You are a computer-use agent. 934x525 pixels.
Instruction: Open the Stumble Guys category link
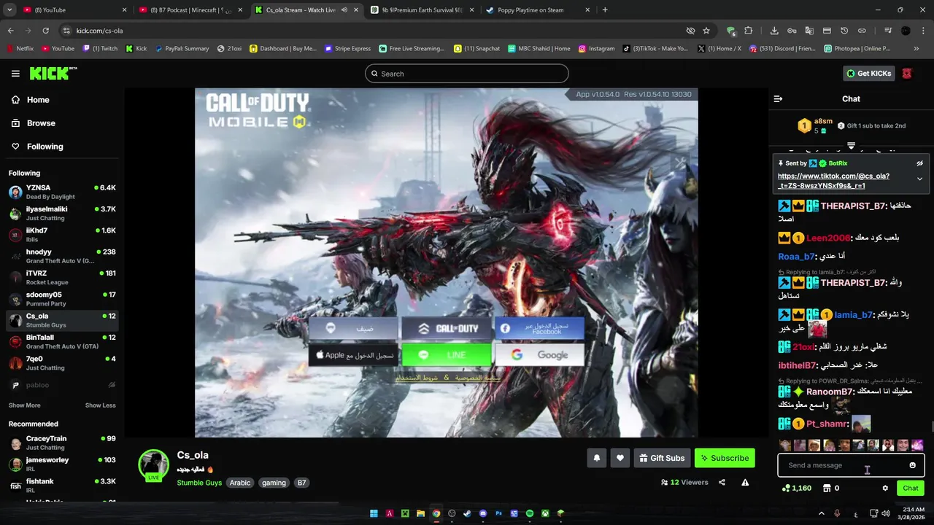click(199, 483)
